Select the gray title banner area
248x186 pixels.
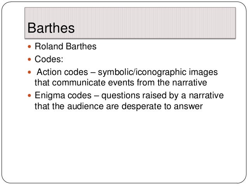pyautogui.click(x=130, y=23)
